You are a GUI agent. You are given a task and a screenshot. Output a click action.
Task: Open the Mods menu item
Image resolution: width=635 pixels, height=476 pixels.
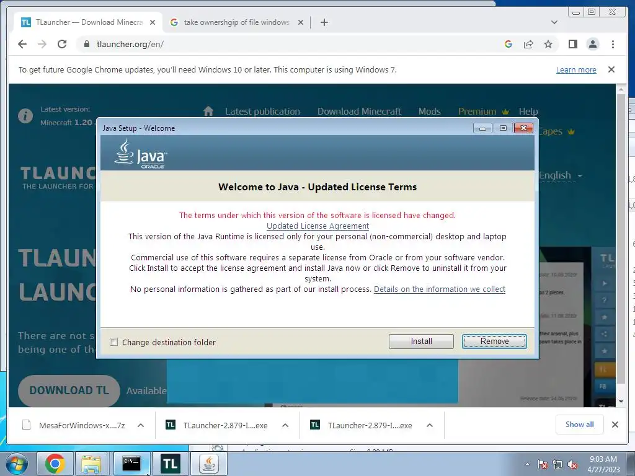[x=429, y=112]
